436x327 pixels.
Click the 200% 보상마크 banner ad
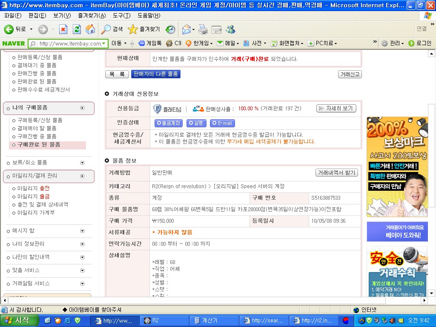[x=397, y=166]
